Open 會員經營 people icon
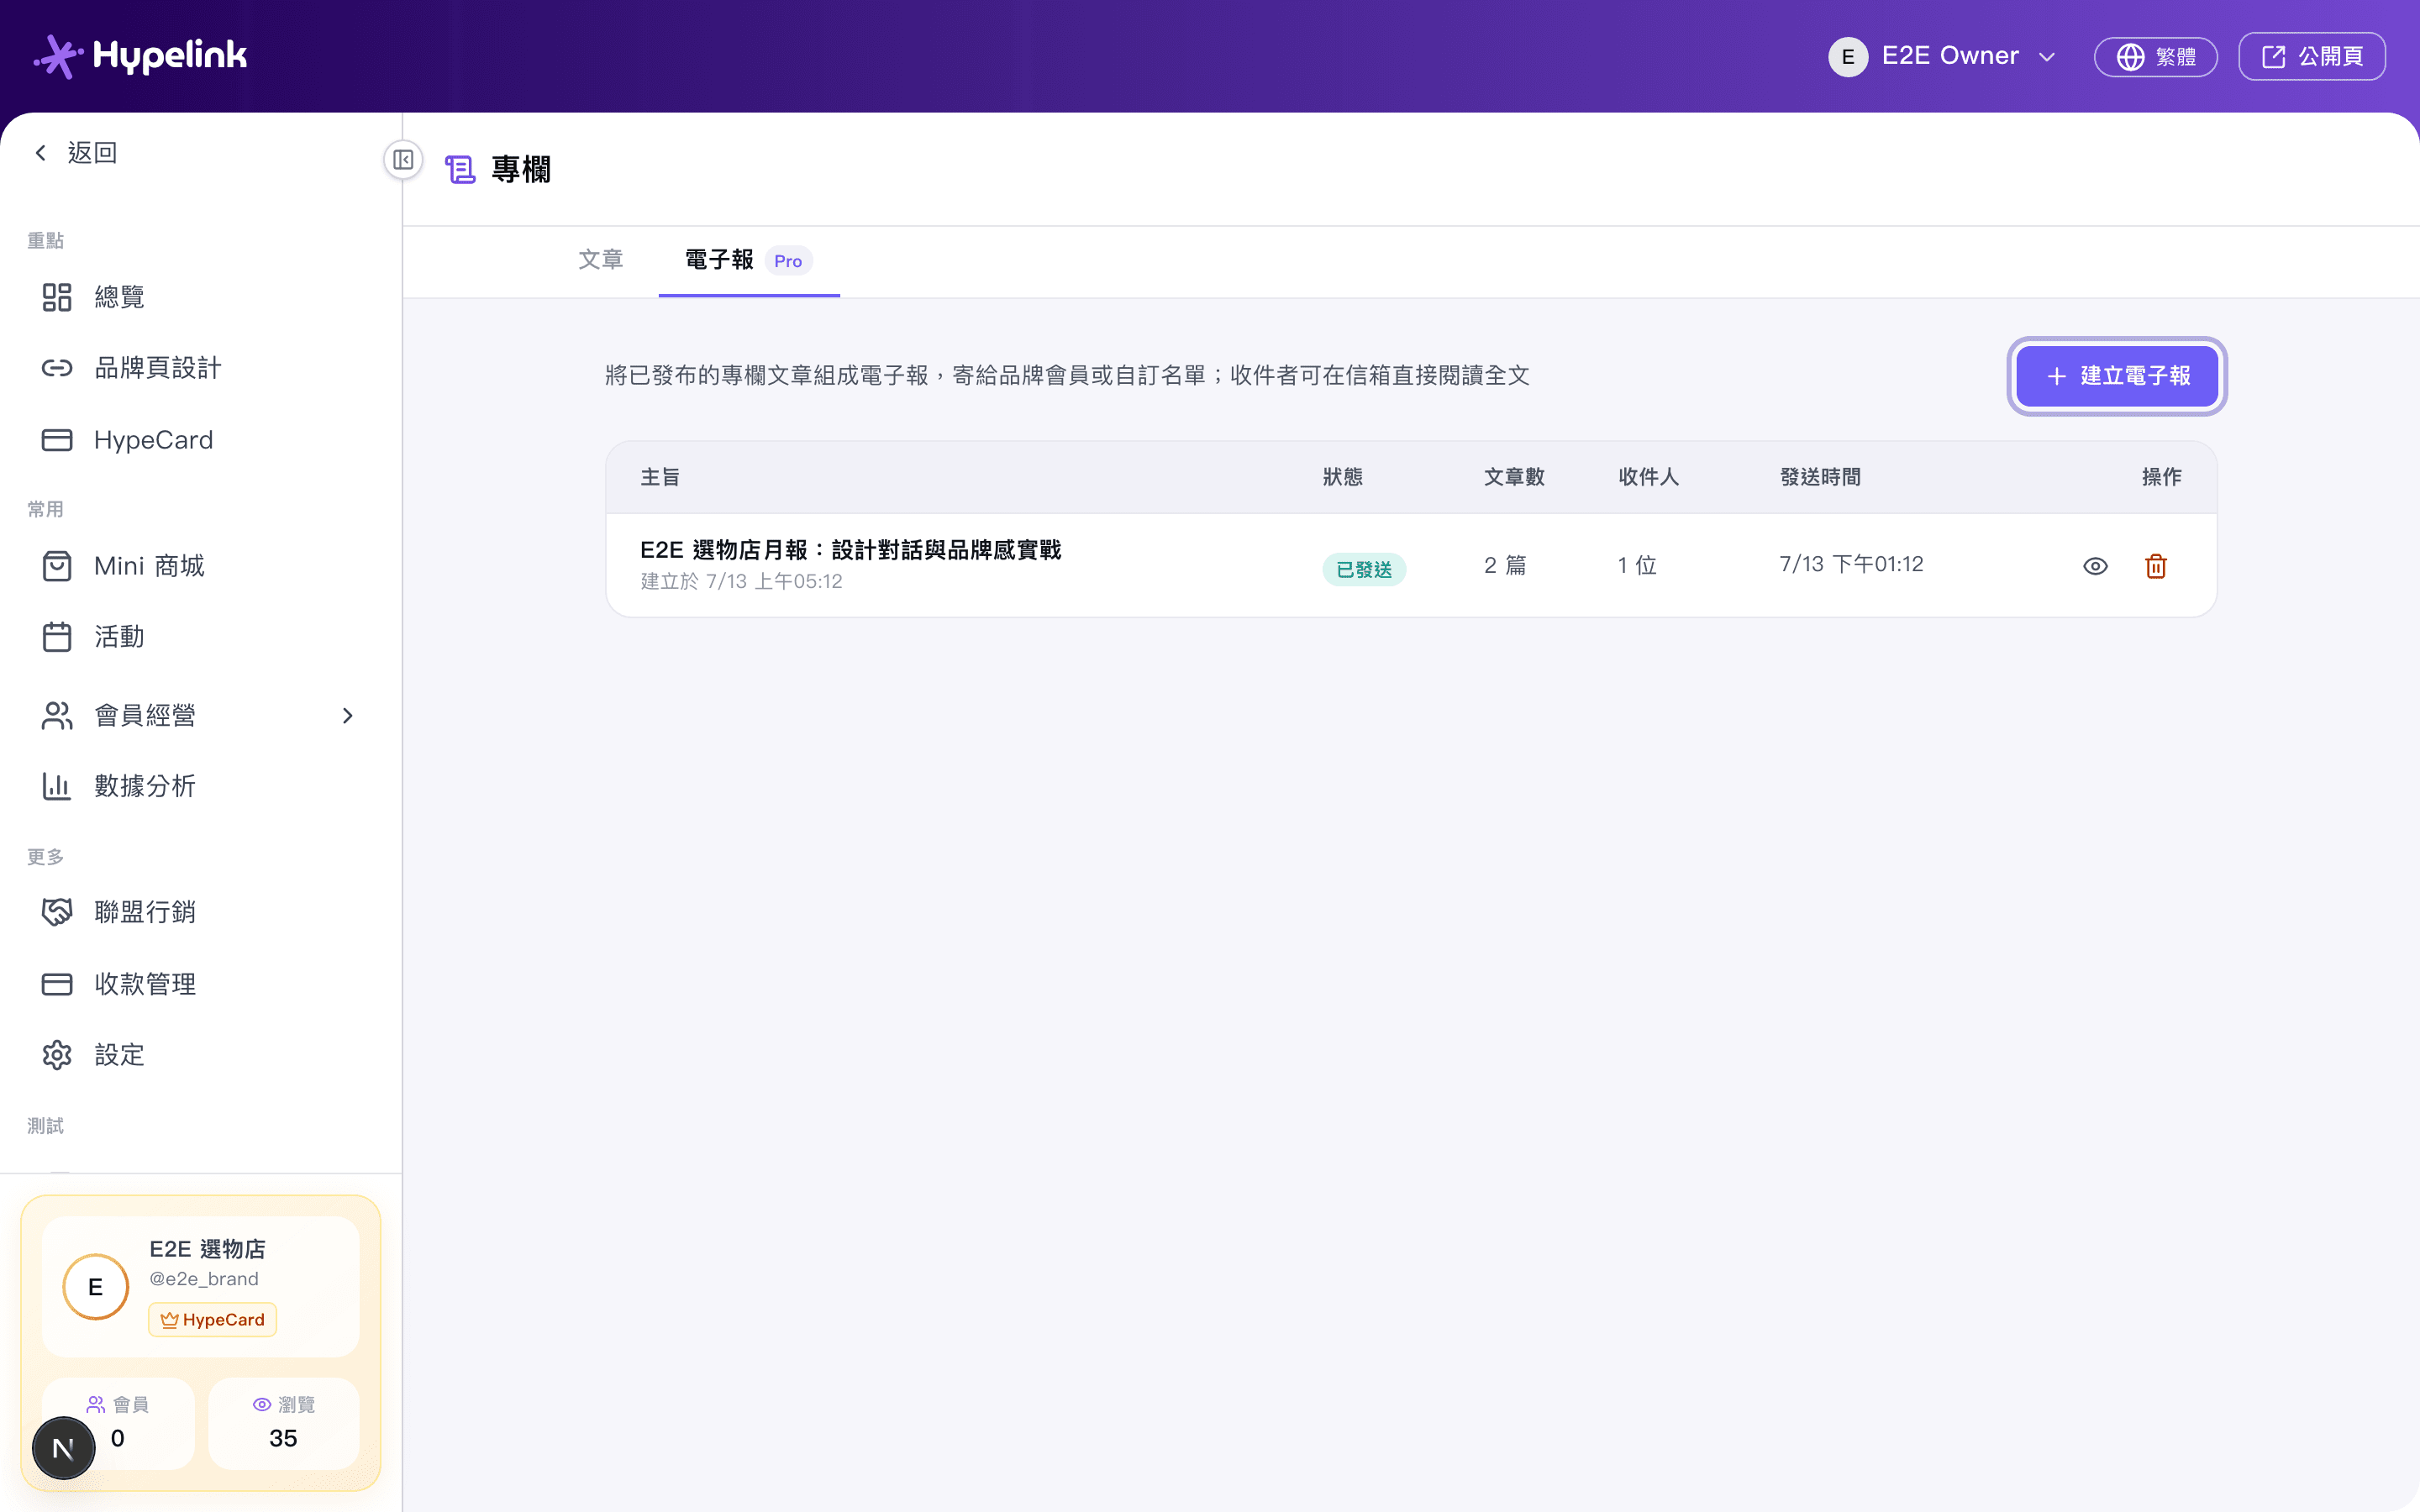The width and height of the screenshot is (2420, 1512). click(x=57, y=716)
